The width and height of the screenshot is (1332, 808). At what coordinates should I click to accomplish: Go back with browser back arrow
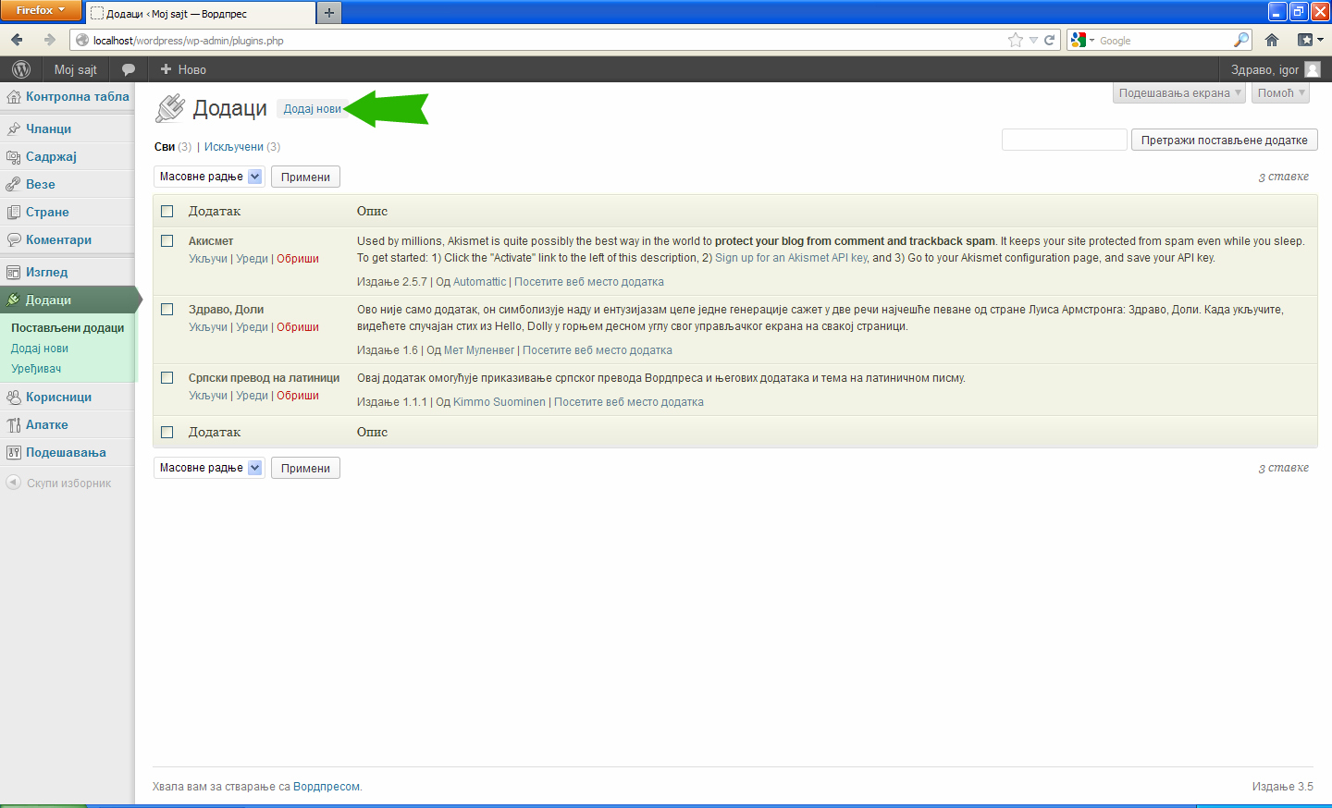point(17,40)
